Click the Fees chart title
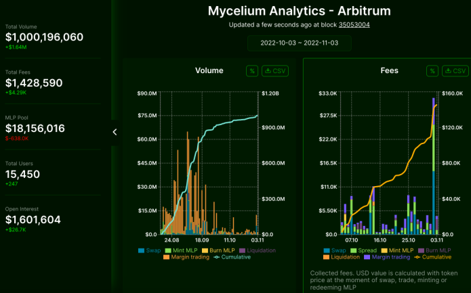 [x=389, y=71]
